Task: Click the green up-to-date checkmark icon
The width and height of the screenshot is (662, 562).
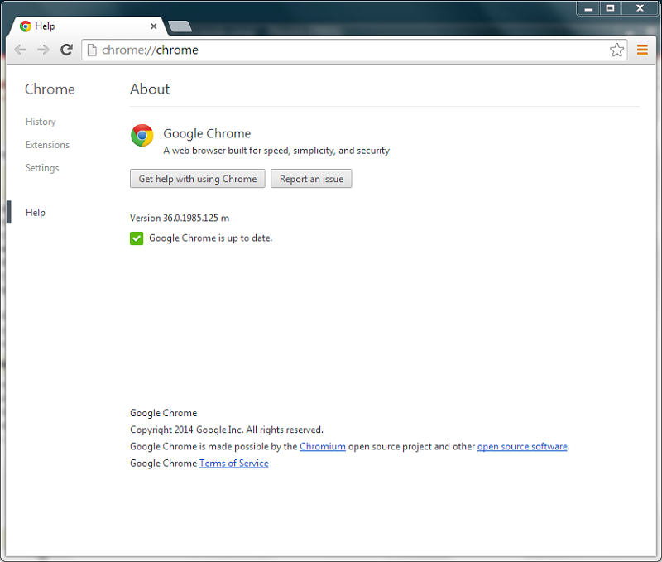Action: point(137,238)
